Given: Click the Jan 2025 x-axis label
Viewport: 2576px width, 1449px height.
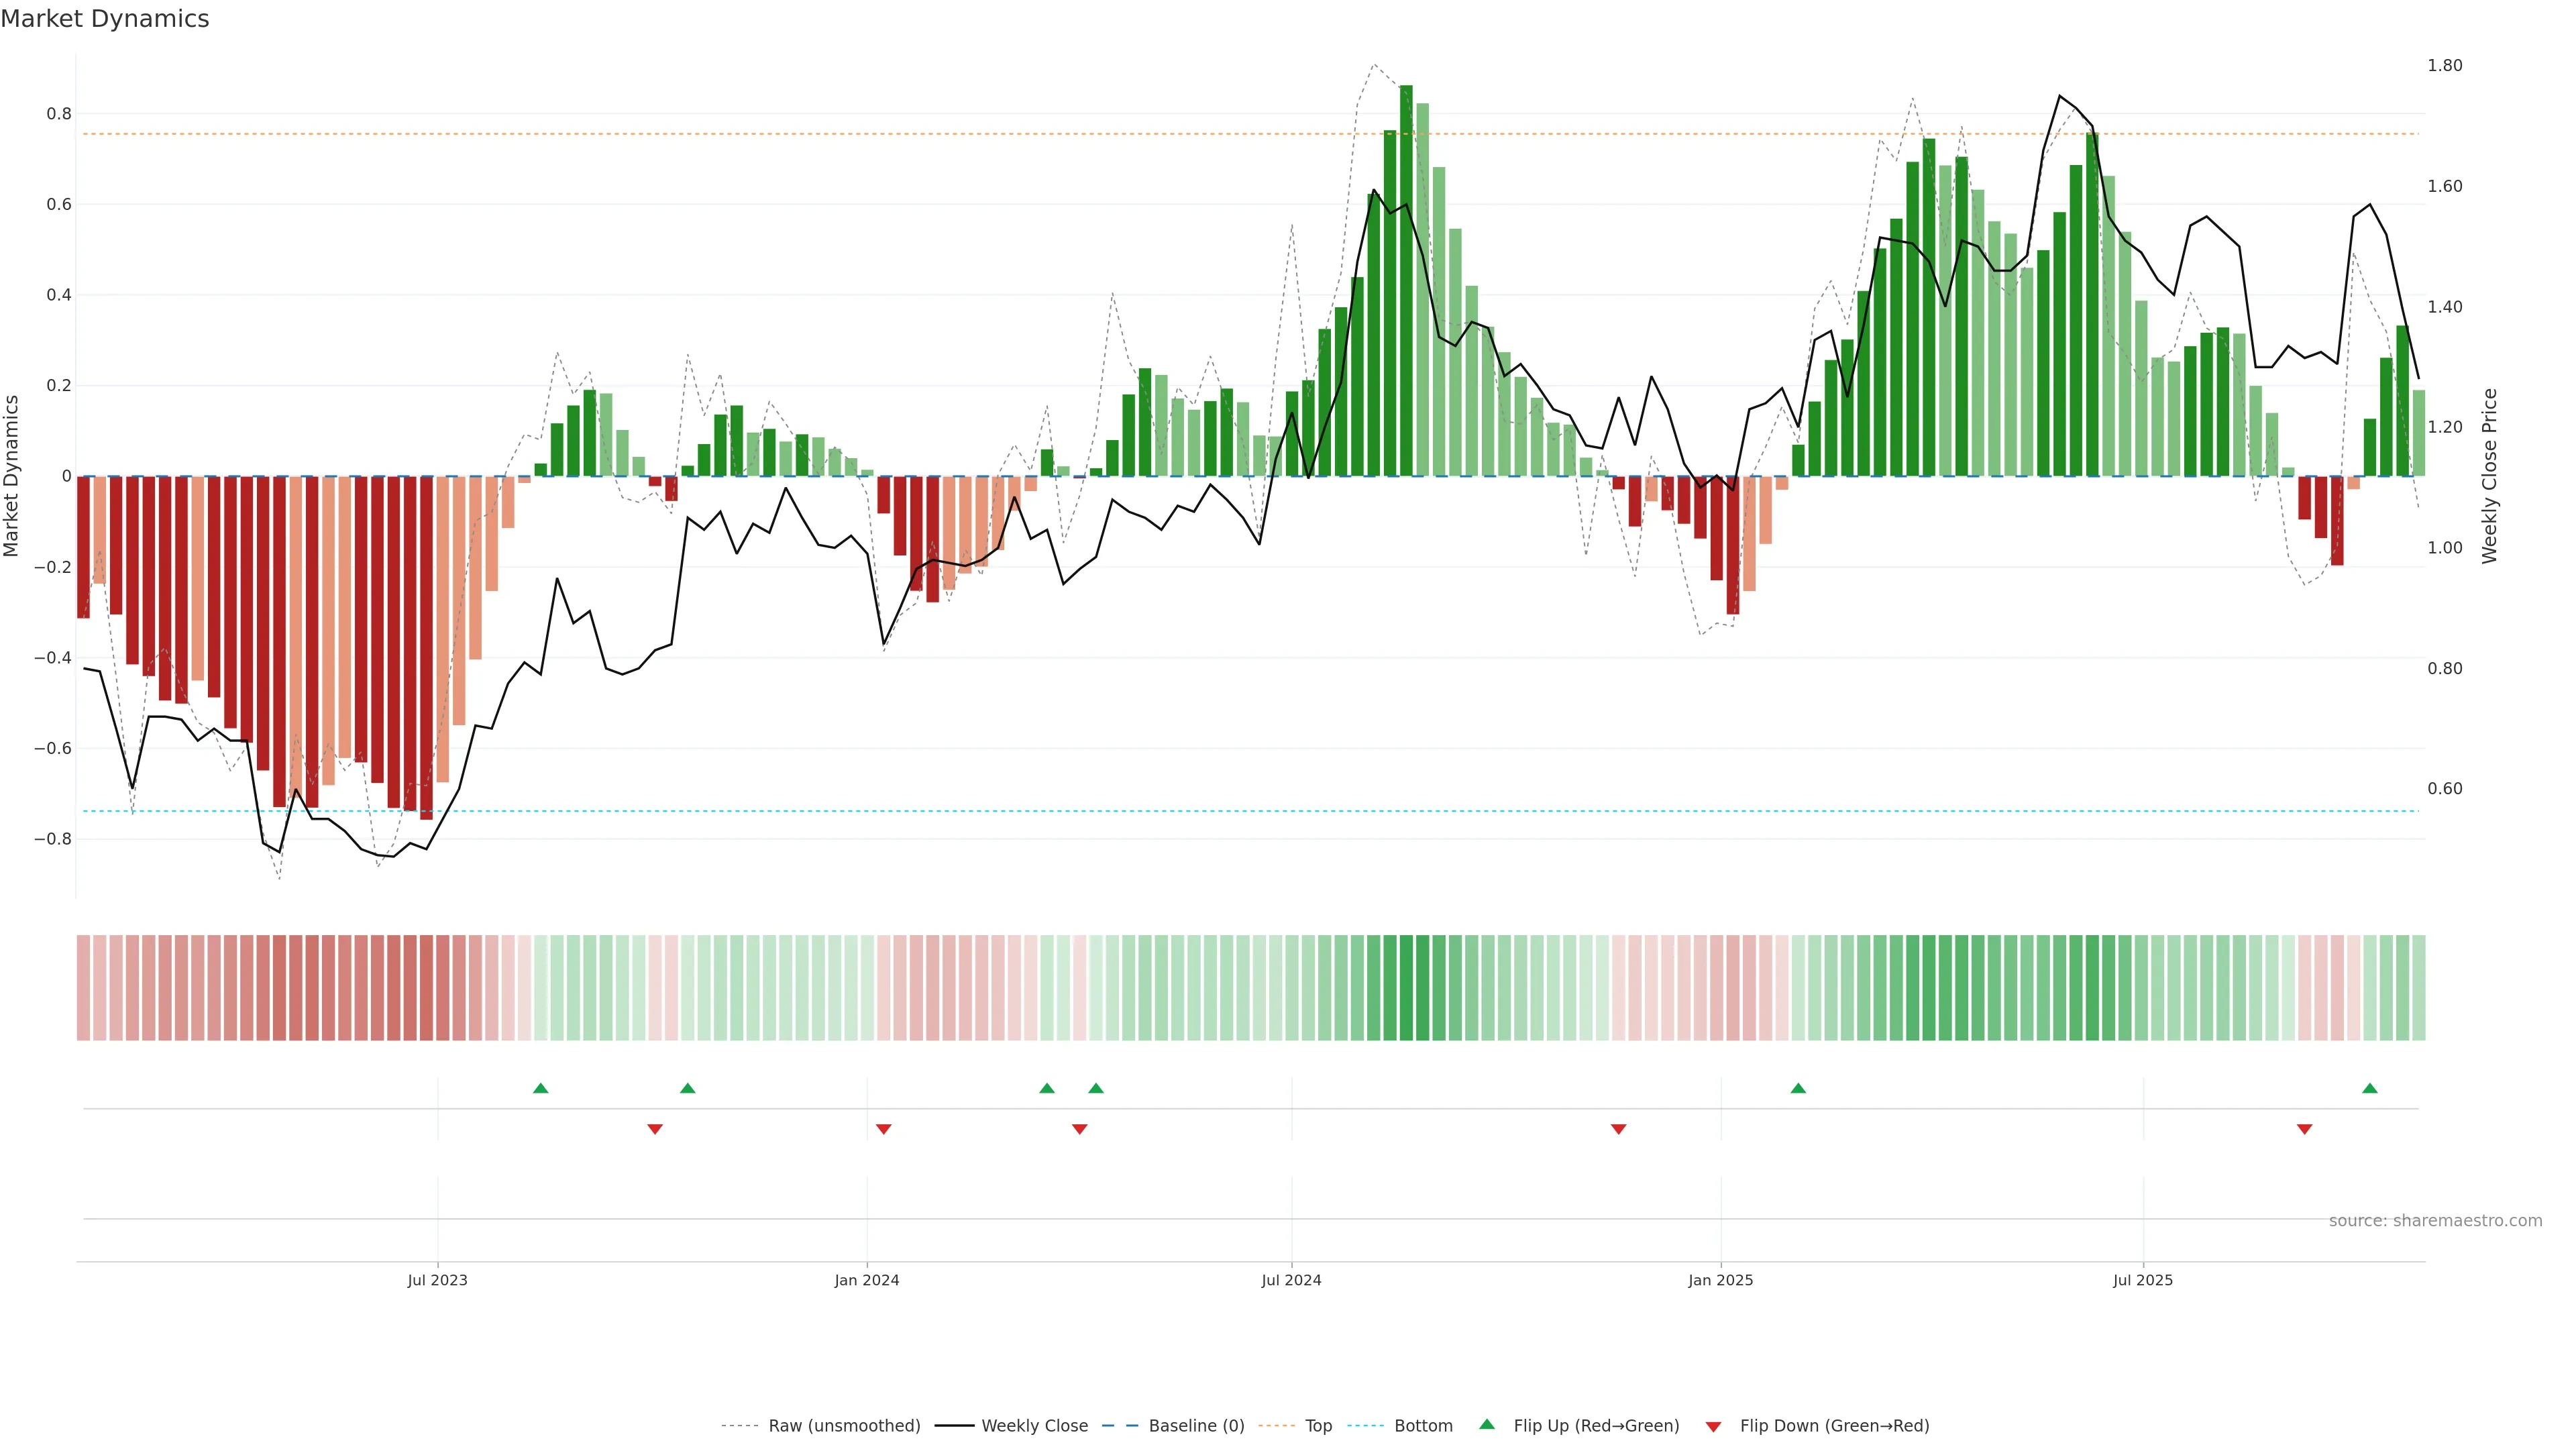Looking at the screenshot, I should point(1720,1280).
